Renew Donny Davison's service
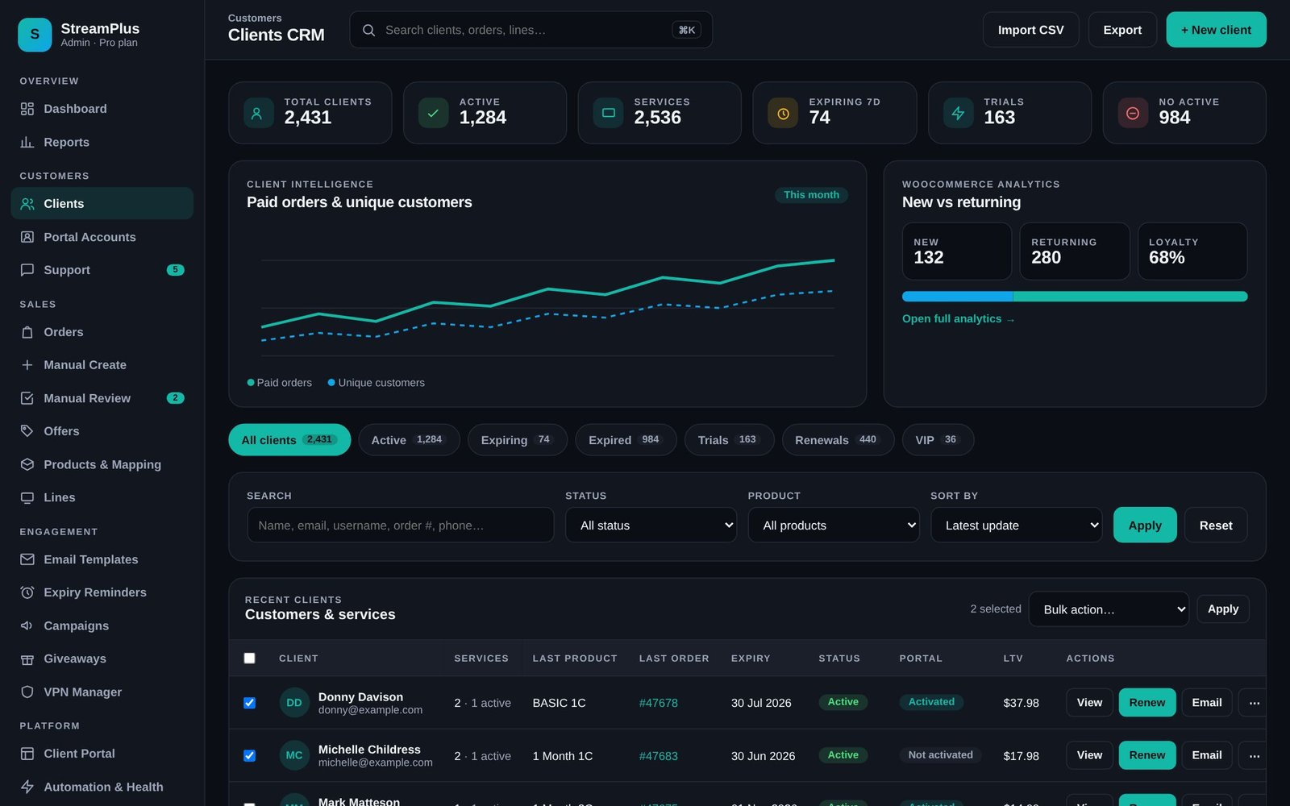This screenshot has height=806, width=1290. [x=1146, y=703]
